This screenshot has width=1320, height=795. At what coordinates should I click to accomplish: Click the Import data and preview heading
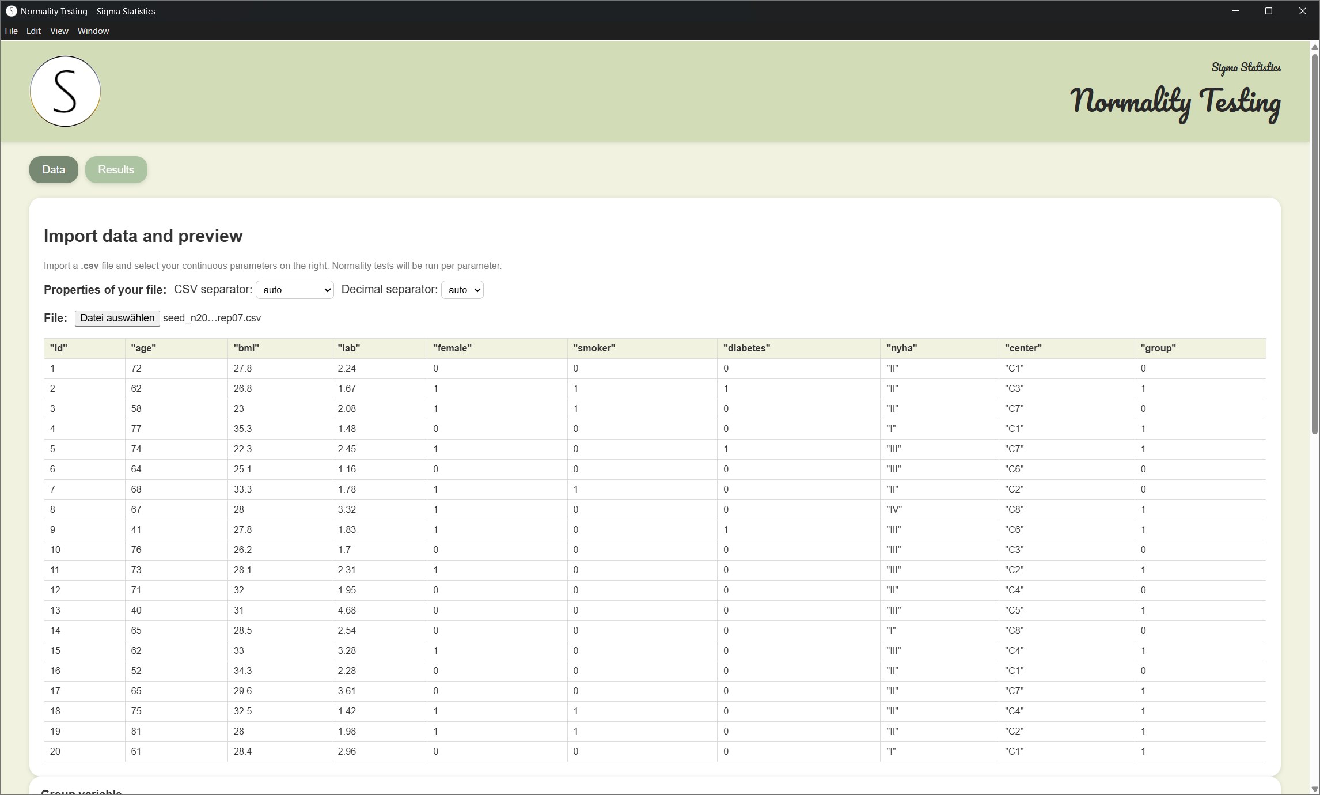tap(143, 236)
